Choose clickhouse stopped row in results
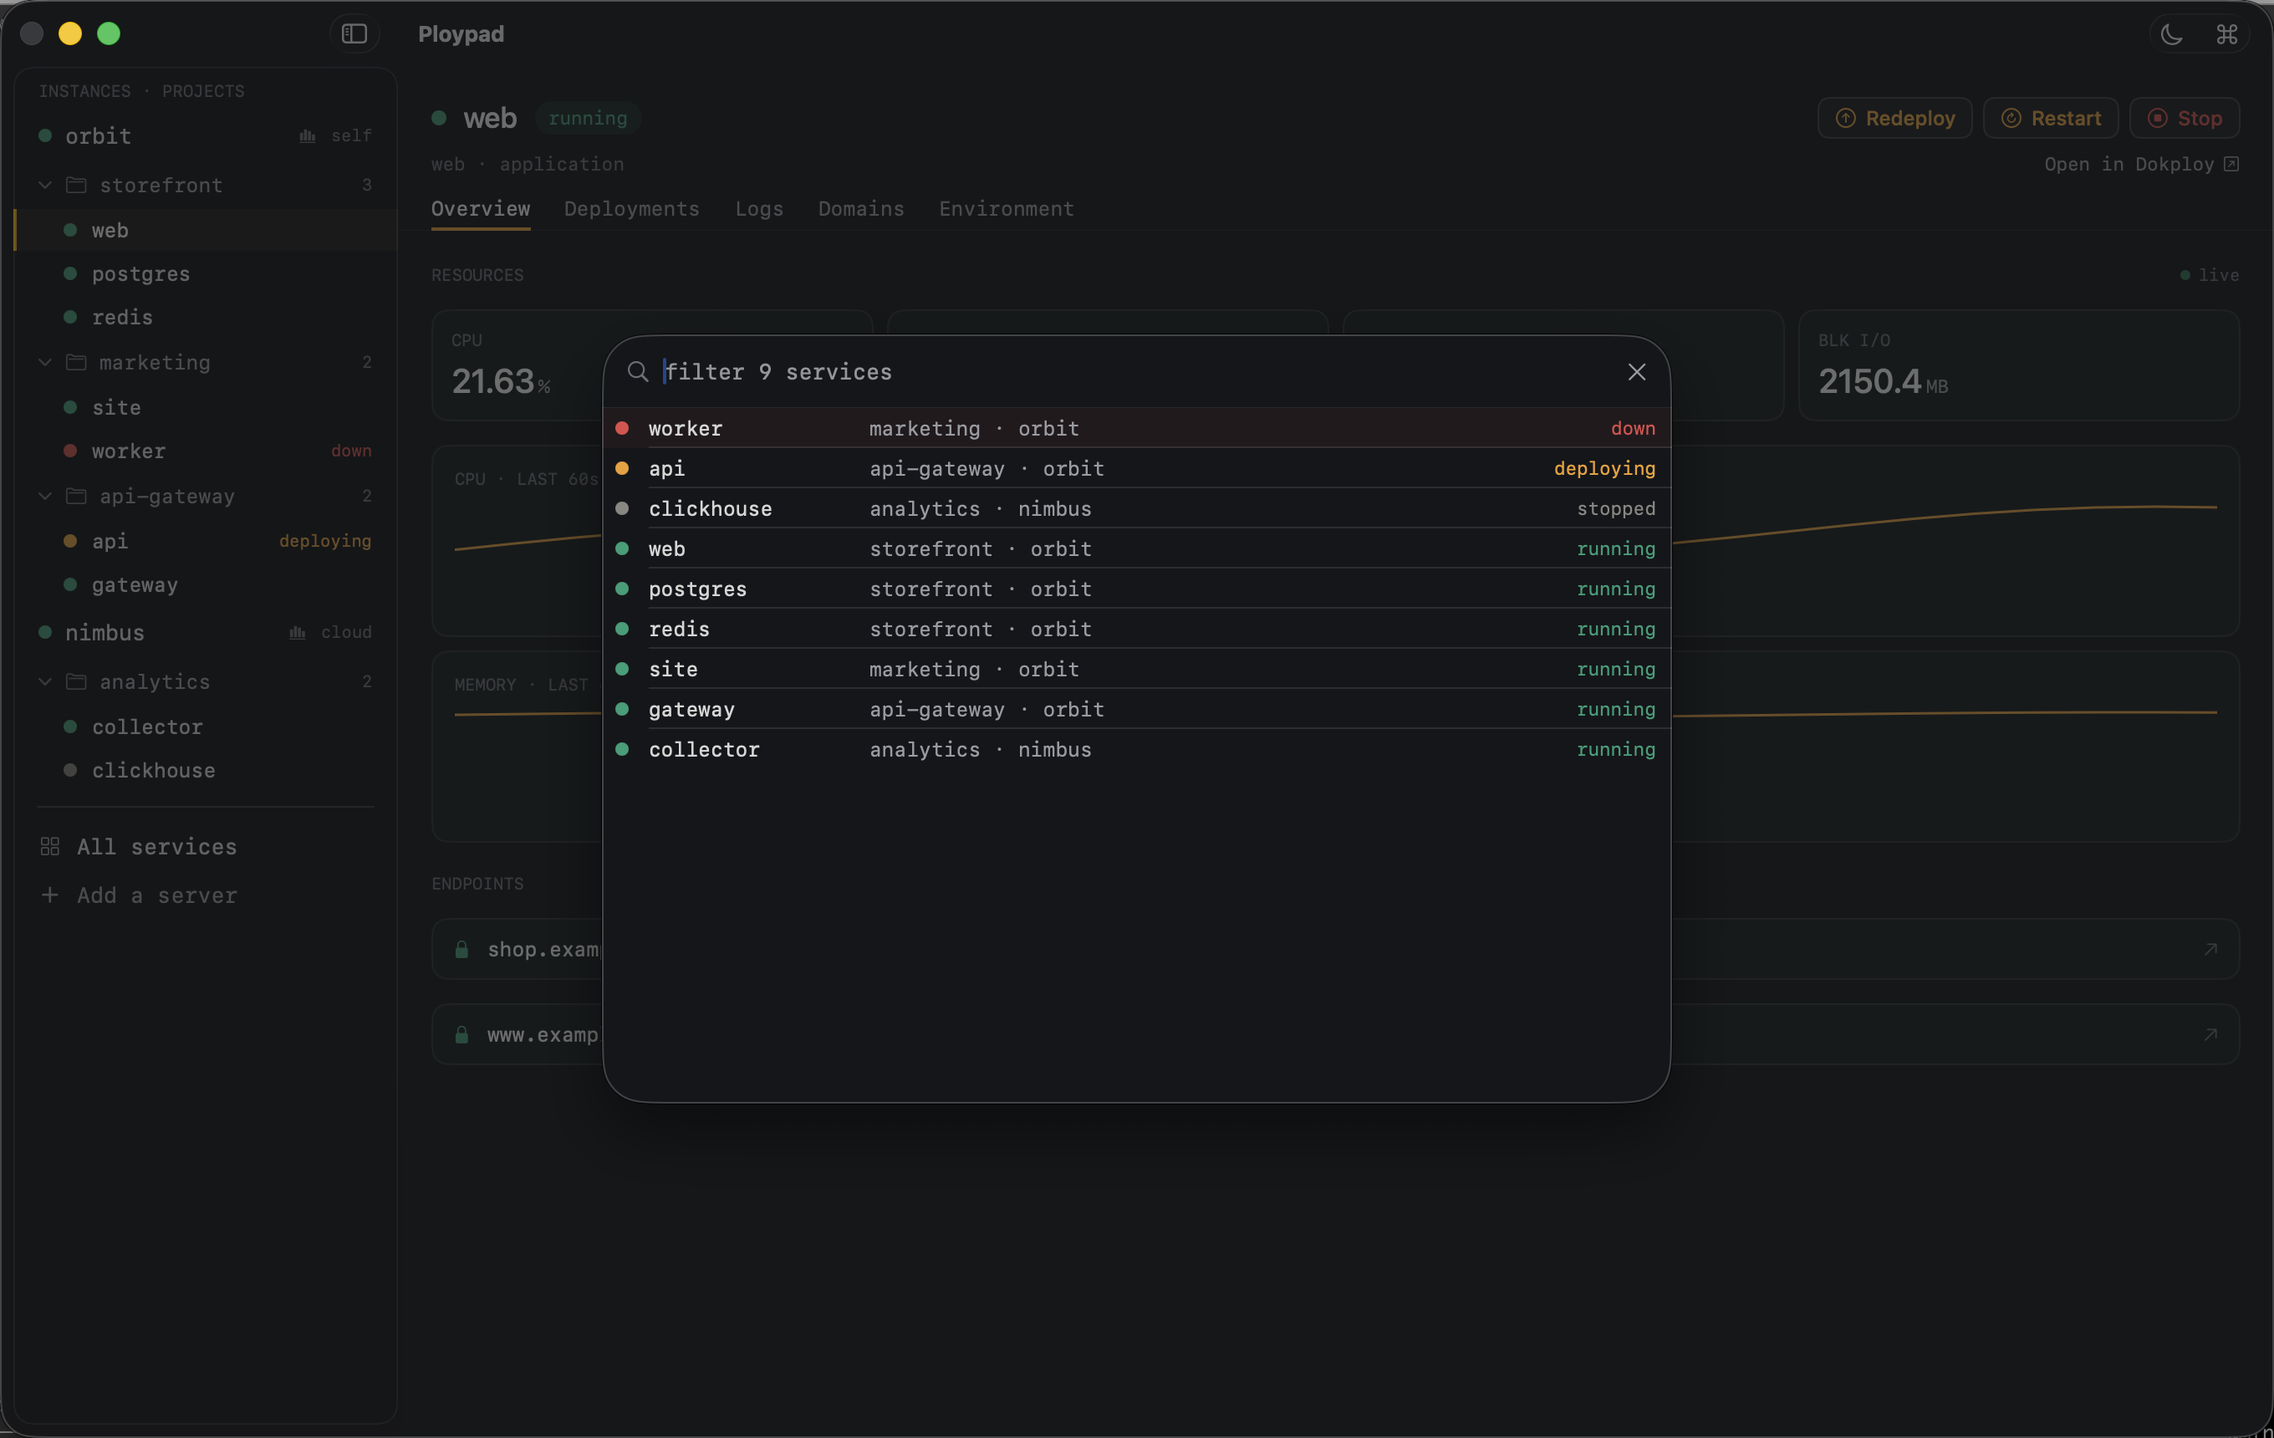 [1137, 508]
